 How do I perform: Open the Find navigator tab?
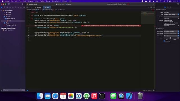[x=10, y=7]
